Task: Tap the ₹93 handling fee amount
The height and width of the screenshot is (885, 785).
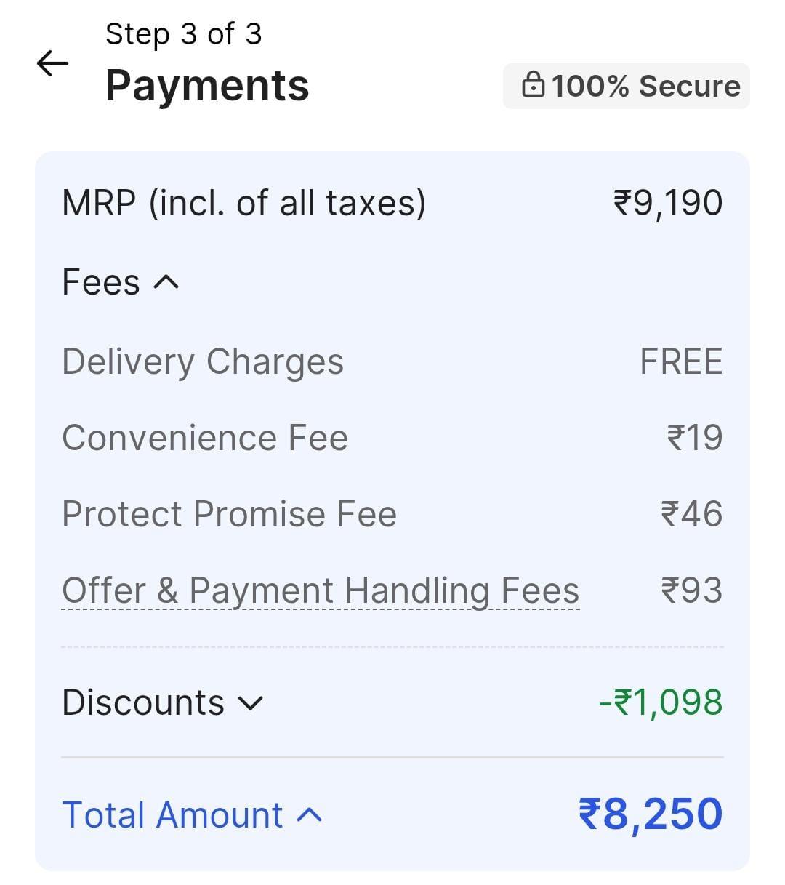Action: click(x=691, y=590)
